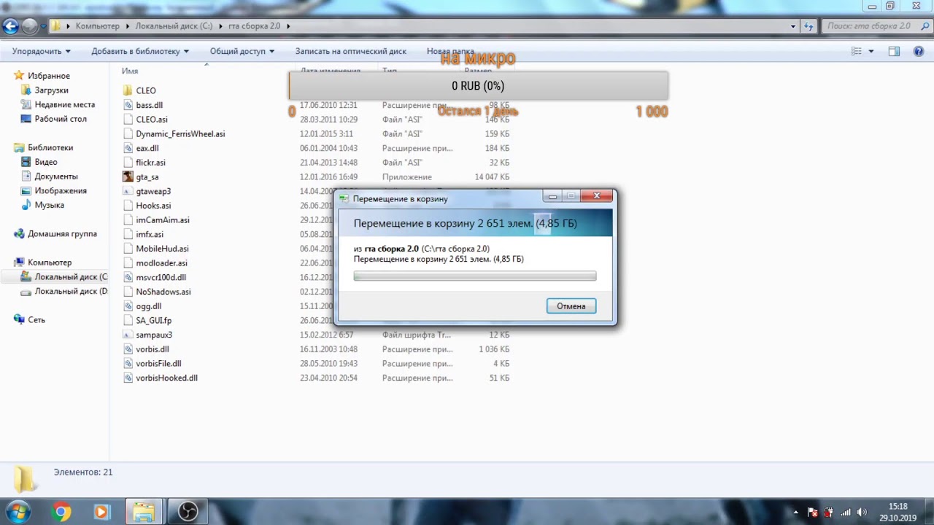
Task: Show hidden tray icons
Action: click(795, 513)
